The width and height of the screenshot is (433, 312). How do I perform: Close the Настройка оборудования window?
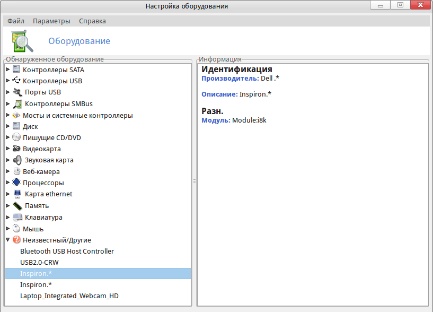[x=421, y=5]
